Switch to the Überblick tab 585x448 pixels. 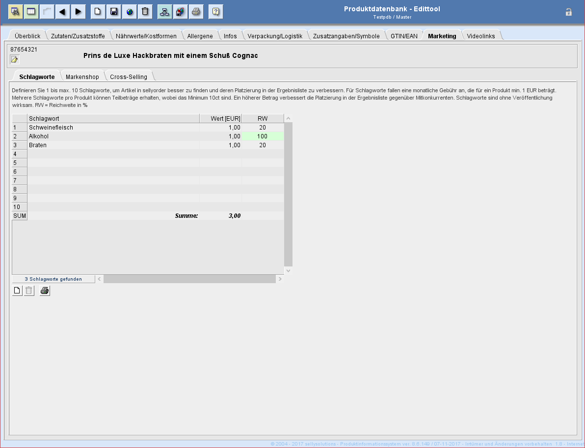27,36
